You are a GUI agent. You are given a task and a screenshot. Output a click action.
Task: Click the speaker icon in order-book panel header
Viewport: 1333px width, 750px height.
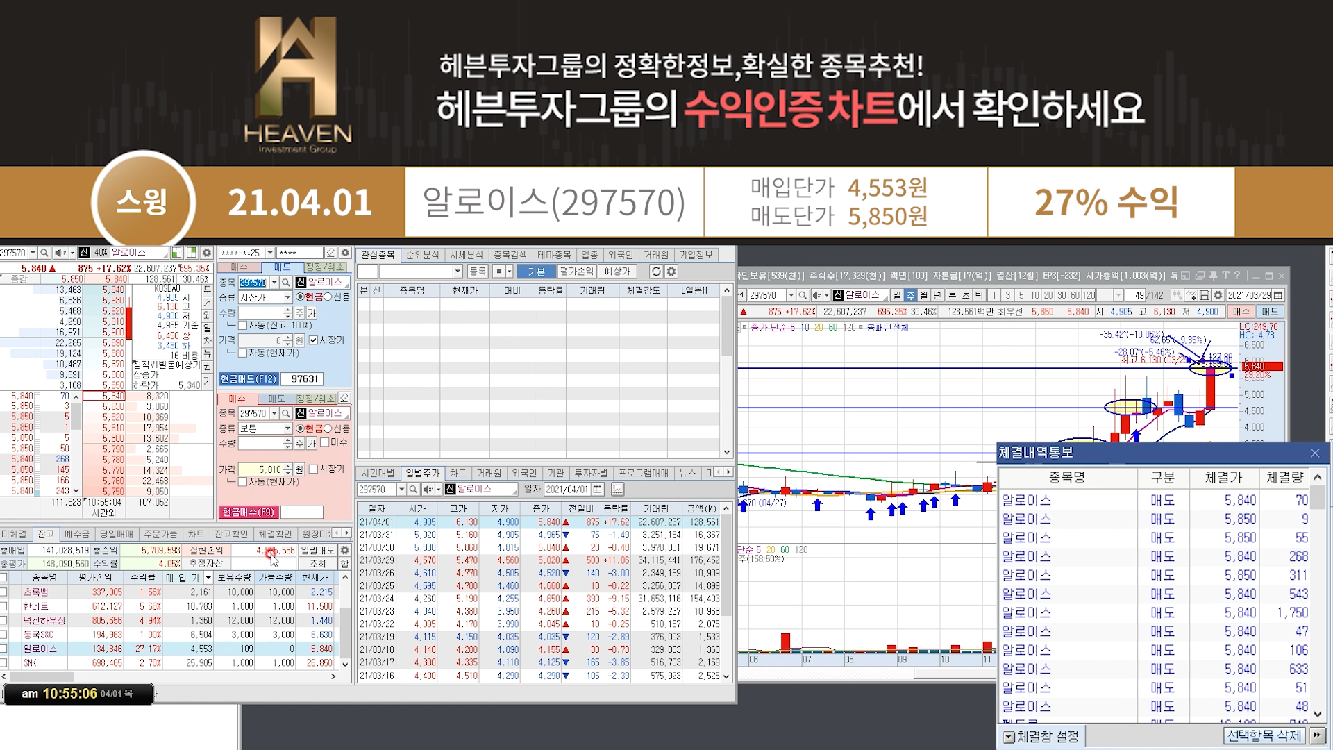pos(60,253)
